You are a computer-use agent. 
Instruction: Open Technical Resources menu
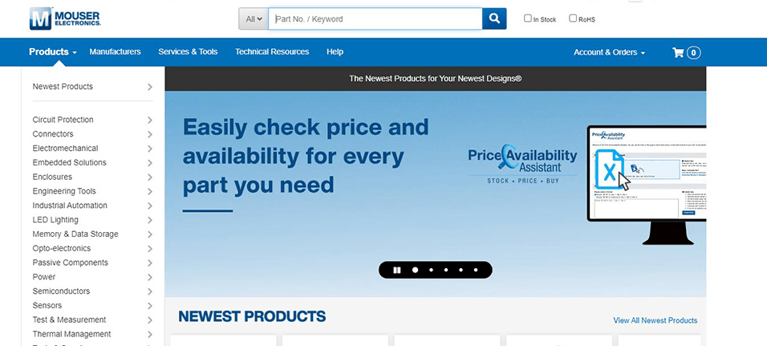(x=272, y=51)
